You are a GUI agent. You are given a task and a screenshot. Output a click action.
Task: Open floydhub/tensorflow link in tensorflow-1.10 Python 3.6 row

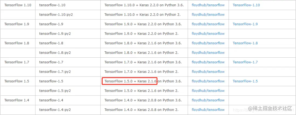[x=208, y=5]
